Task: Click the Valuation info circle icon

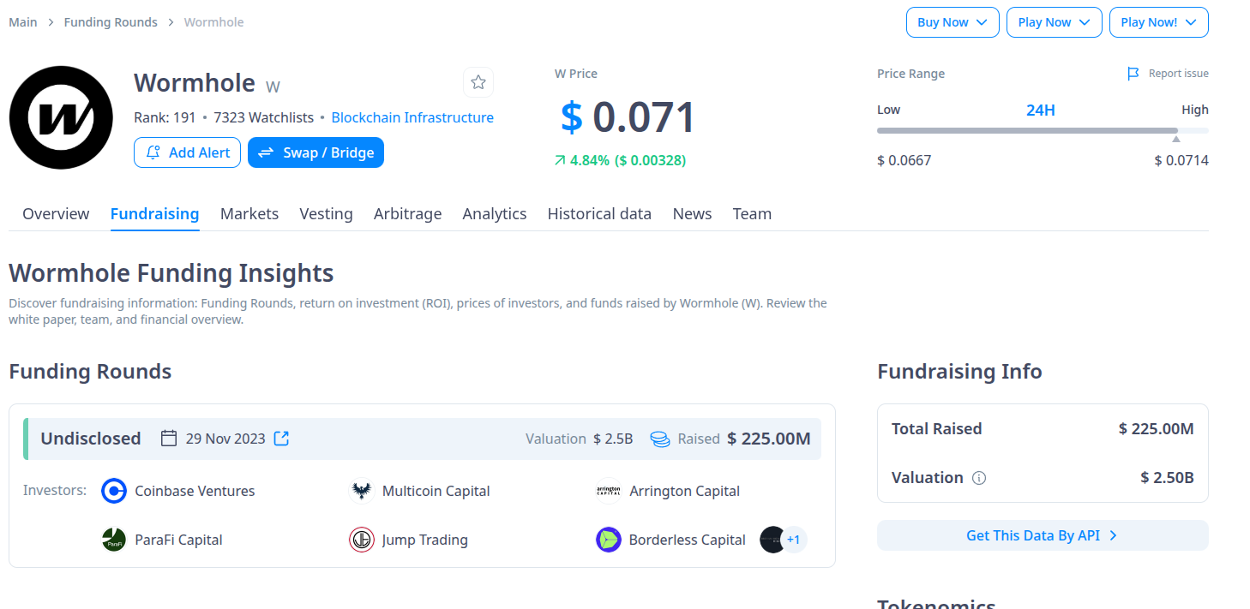Action: (x=979, y=478)
